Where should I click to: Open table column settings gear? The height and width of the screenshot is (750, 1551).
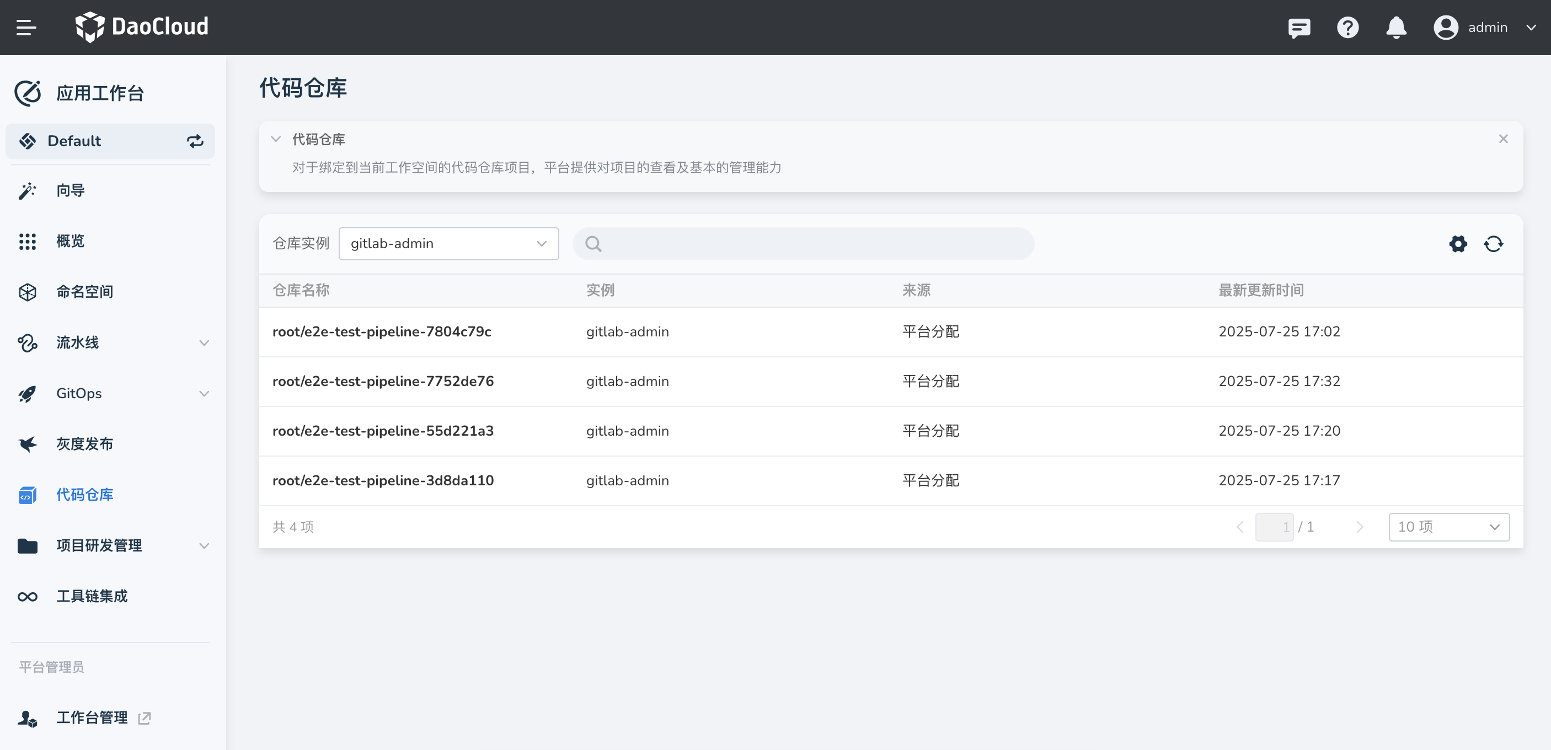[1458, 244]
